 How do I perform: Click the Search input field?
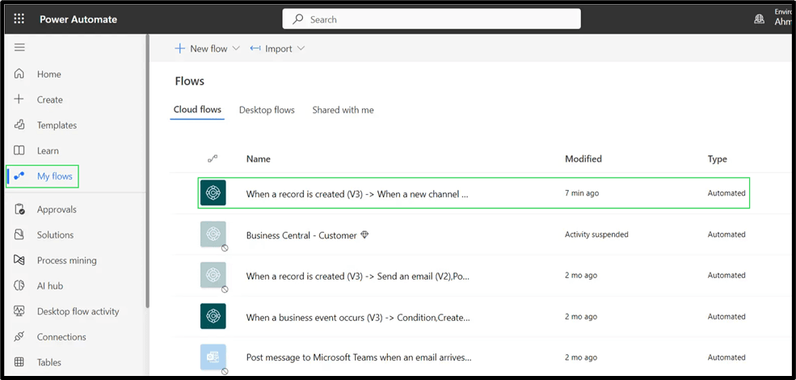(432, 19)
